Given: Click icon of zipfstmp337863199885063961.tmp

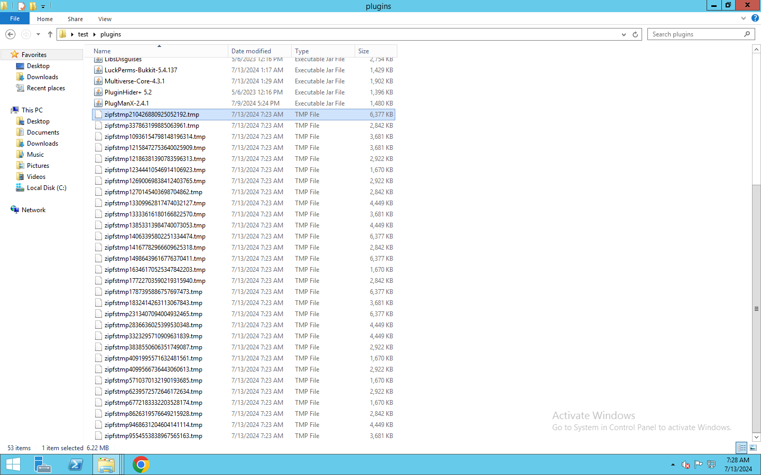Looking at the screenshot, I should pos(98,126).
